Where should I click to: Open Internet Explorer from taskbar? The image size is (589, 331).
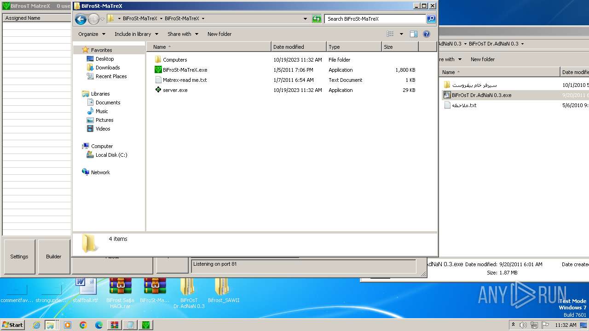[x=36, y=325]
